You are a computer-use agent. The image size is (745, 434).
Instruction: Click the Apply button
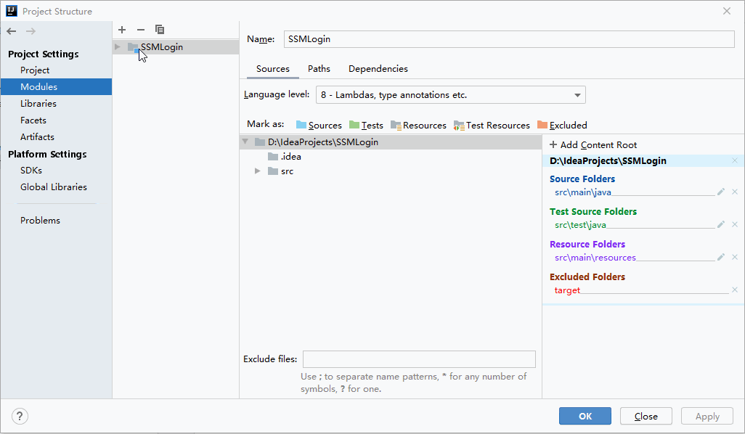(707, 416)
